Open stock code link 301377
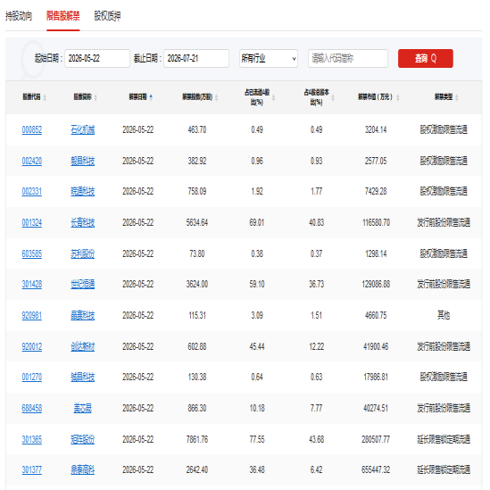The image size is (490, 490). 32,469
